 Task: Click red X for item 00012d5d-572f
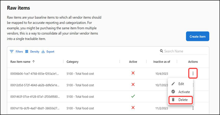tap(133, 85)
